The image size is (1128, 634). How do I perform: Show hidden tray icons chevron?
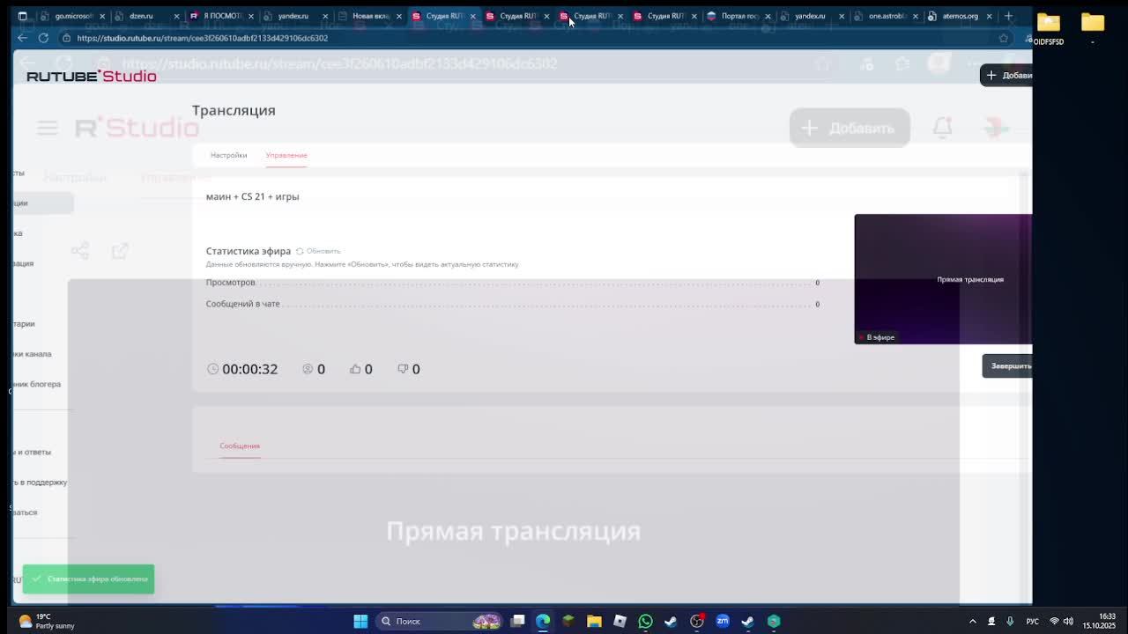tap(973, 621)
